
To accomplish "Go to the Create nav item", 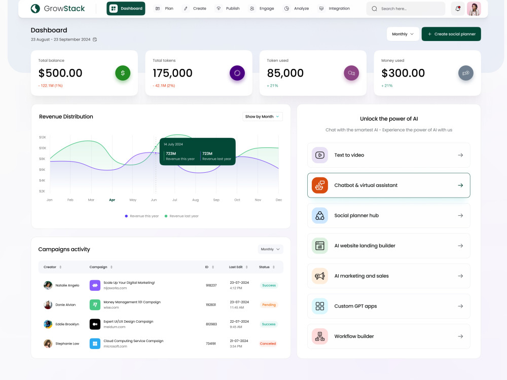I will (195, 9).
